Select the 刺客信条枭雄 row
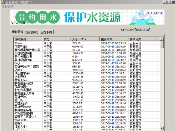 point(86,110)
